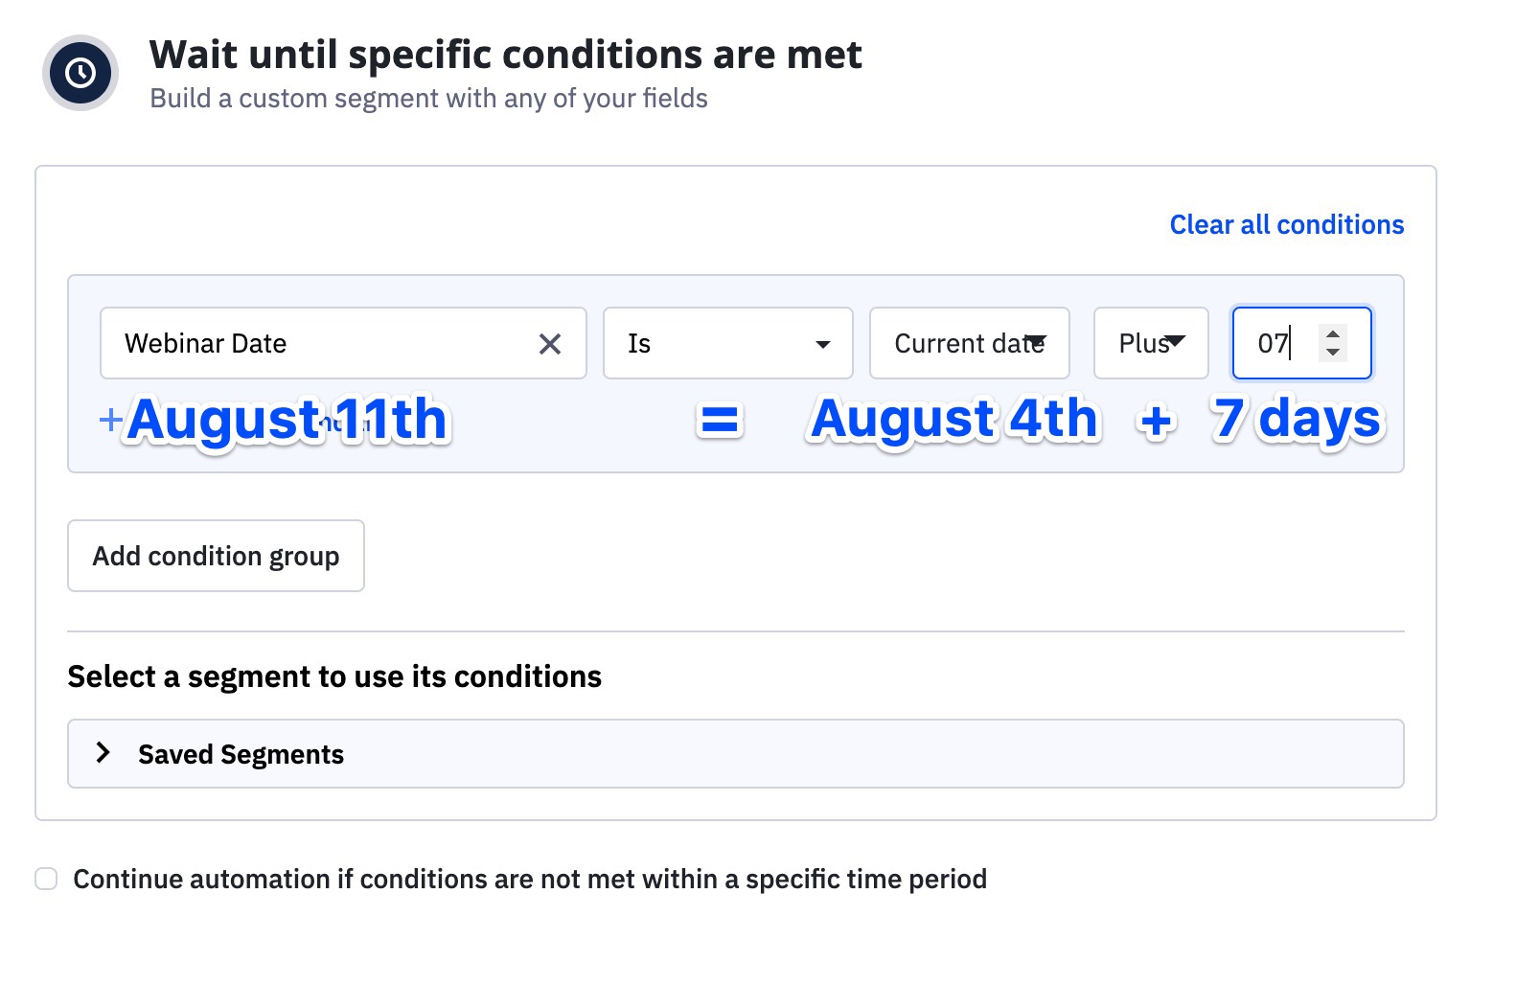
Task: Decrease days value with the down arrow
Action: 1333,353
